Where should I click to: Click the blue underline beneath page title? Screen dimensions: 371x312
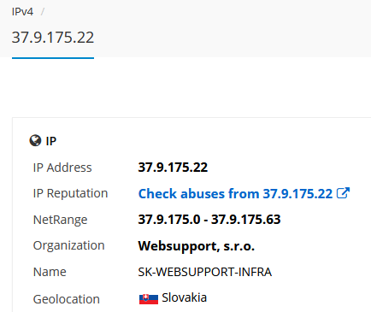(x=53, y=58)
